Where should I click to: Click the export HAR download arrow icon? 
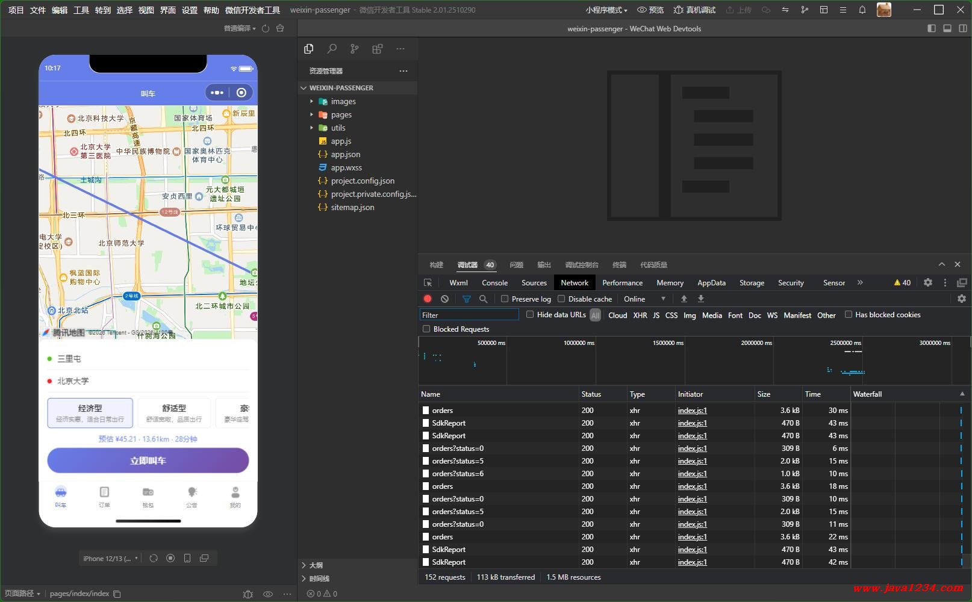click(x=701, y=299)
